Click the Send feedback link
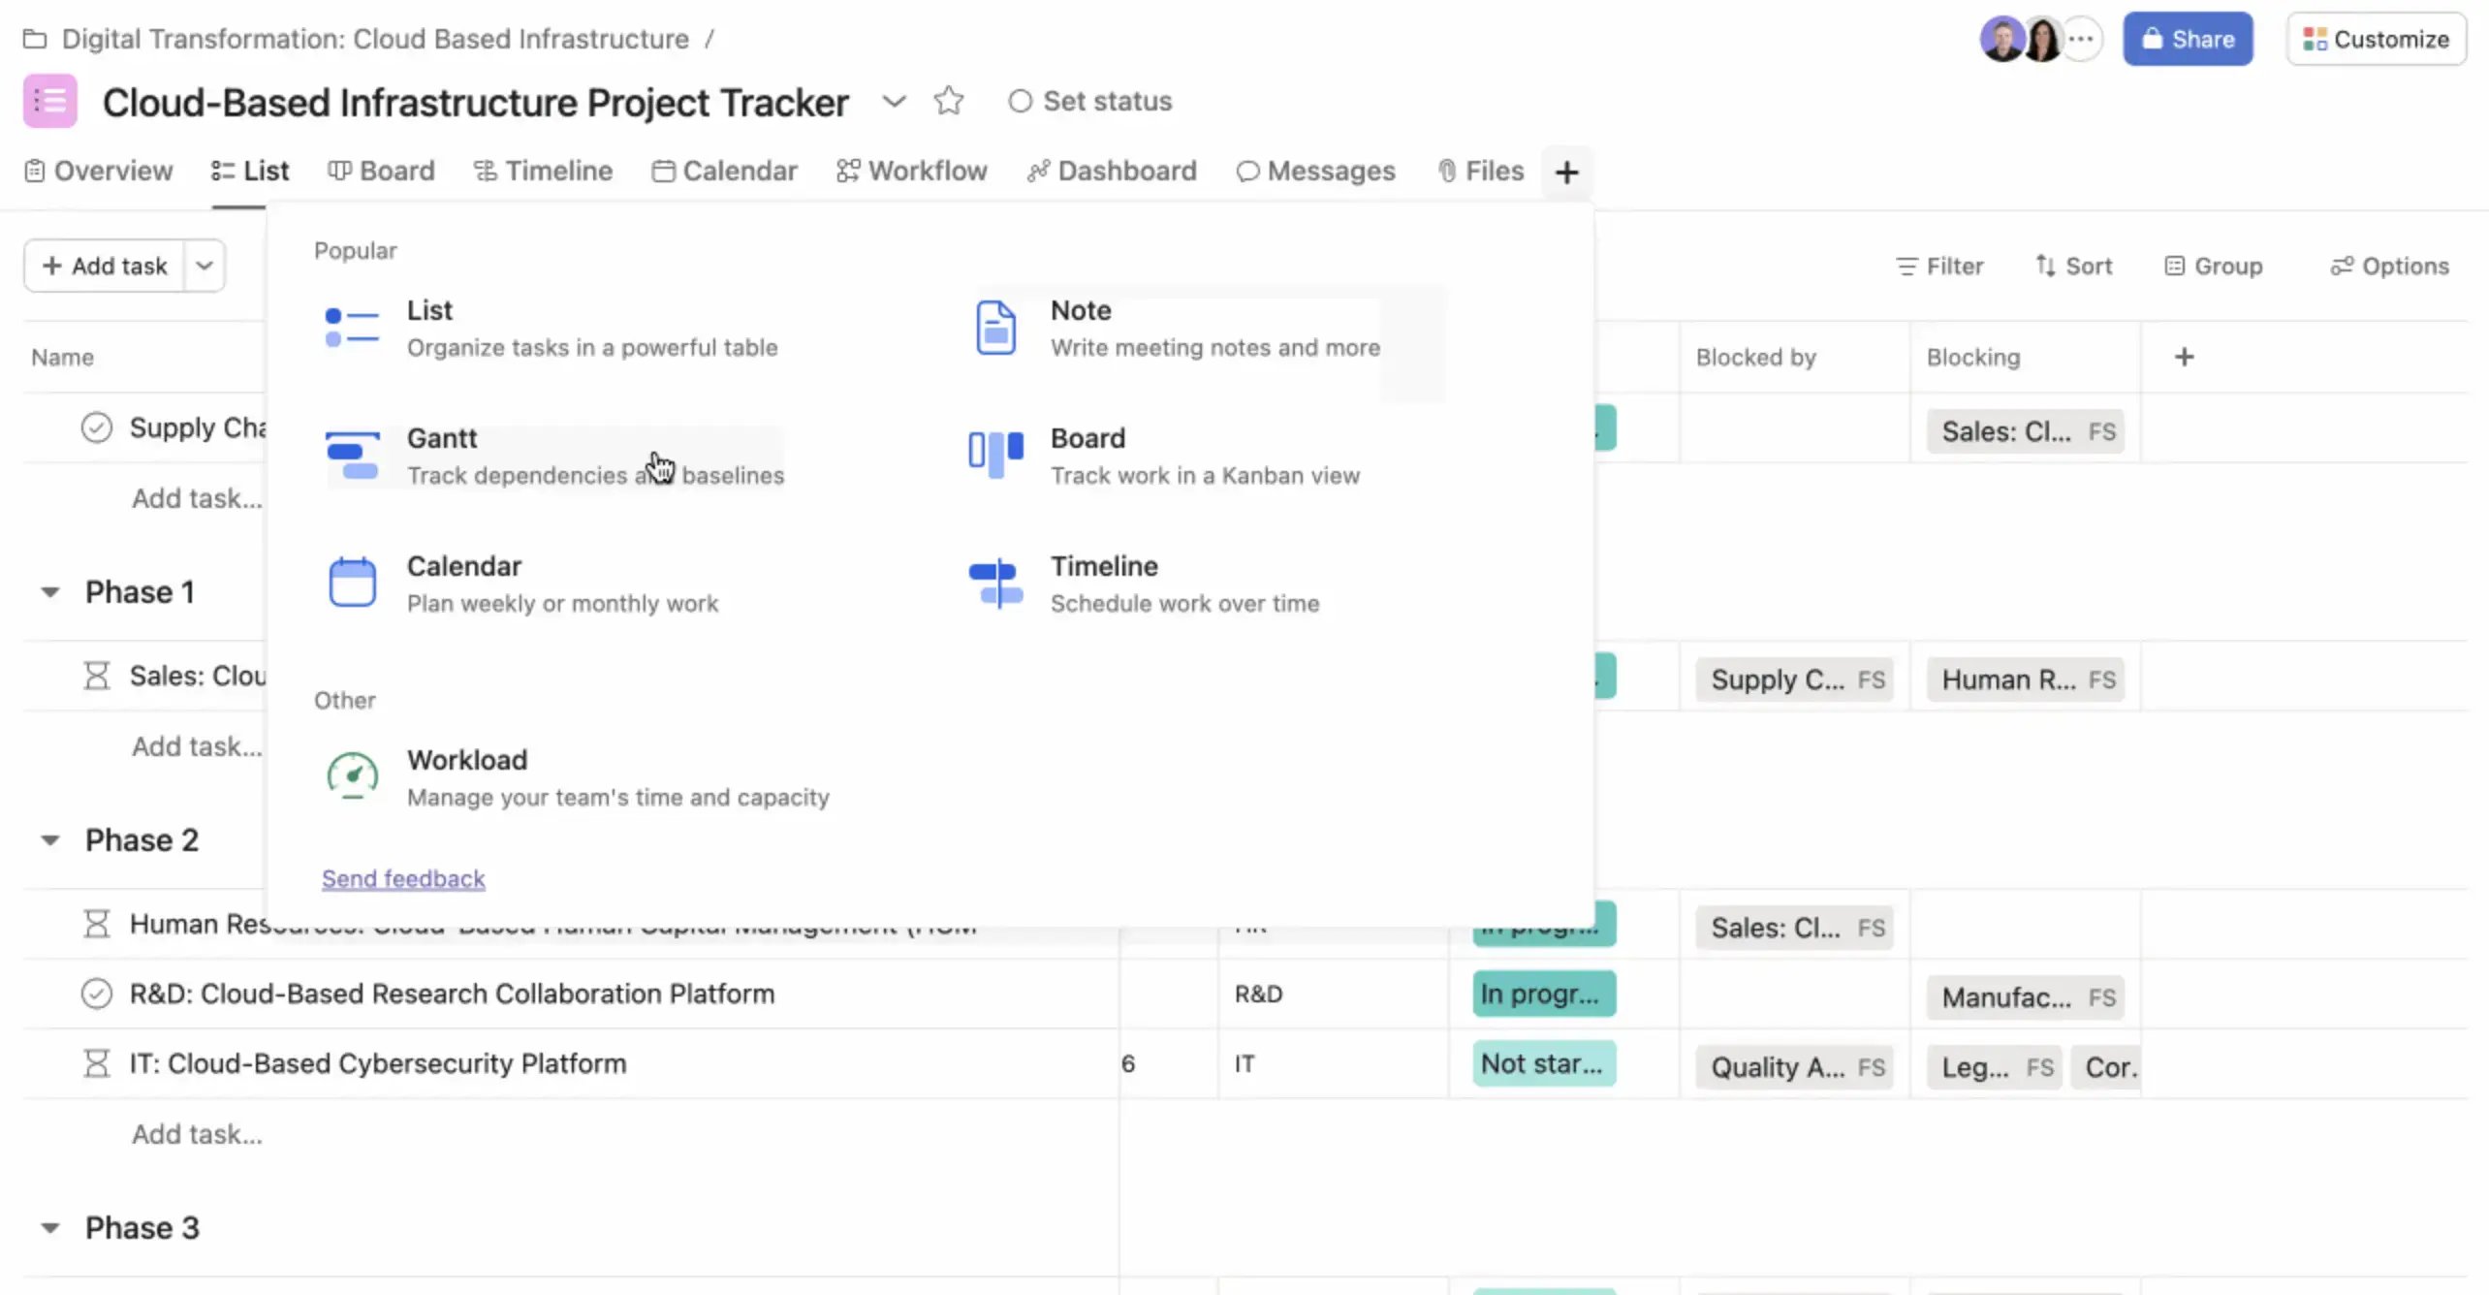The width and height of the screenshot is (2489, 1295). (x=403, y=878)
